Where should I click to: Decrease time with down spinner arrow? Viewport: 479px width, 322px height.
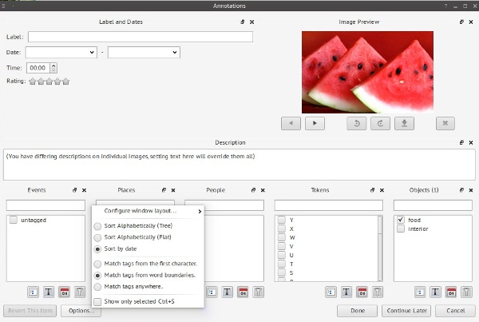(53, 70)
